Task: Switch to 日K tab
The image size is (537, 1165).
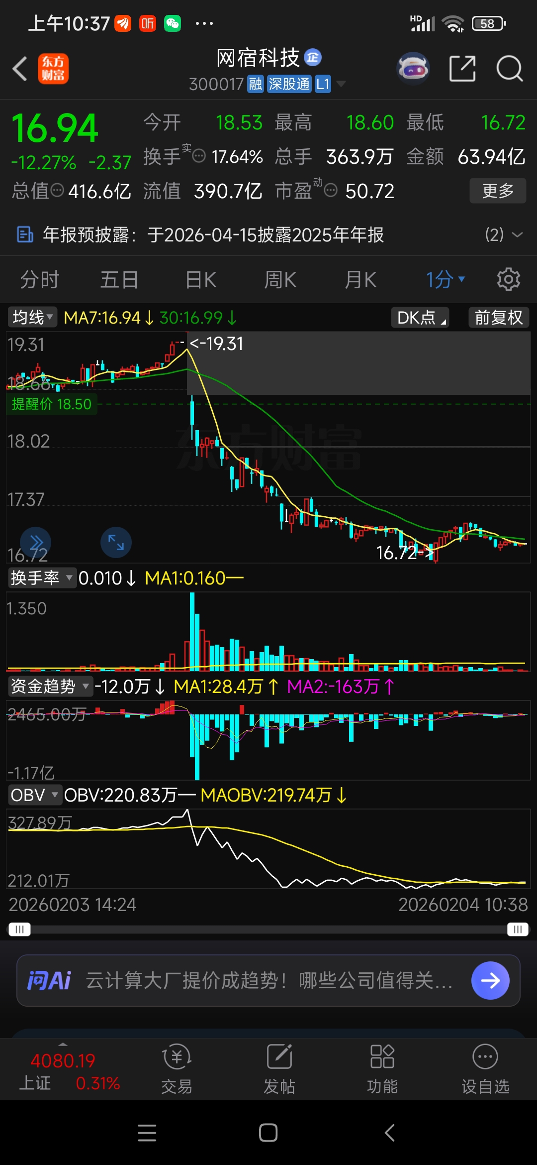Action: [201, 279]
